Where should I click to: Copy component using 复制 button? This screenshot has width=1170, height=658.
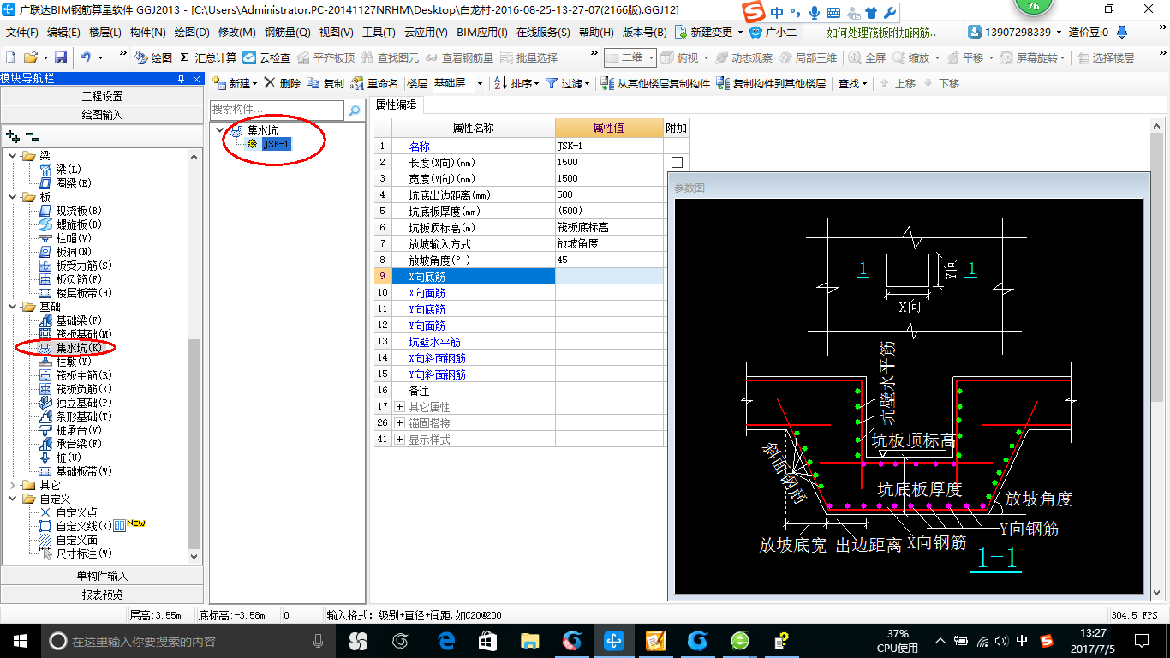tap(325, 83)
